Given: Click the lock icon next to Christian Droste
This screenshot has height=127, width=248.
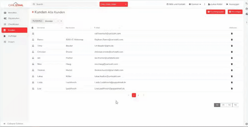Looking at the screenshot, I should (x=33, y=52).
